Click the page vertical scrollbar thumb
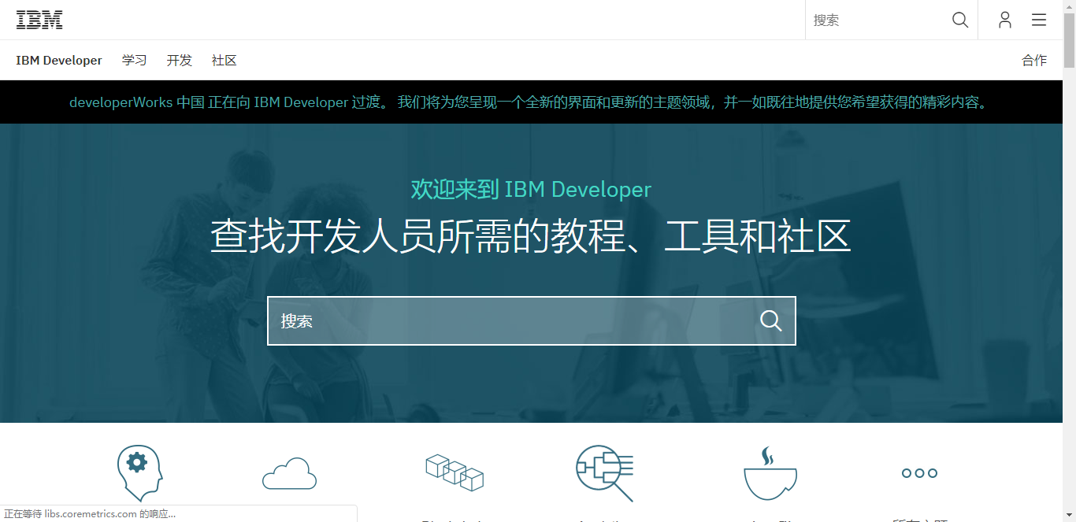1076x522 pixels. coord(1069,39)
